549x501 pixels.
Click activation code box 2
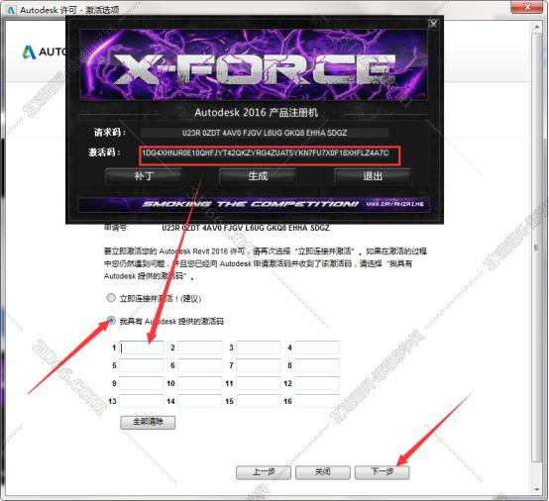click(x=200, y=348)
